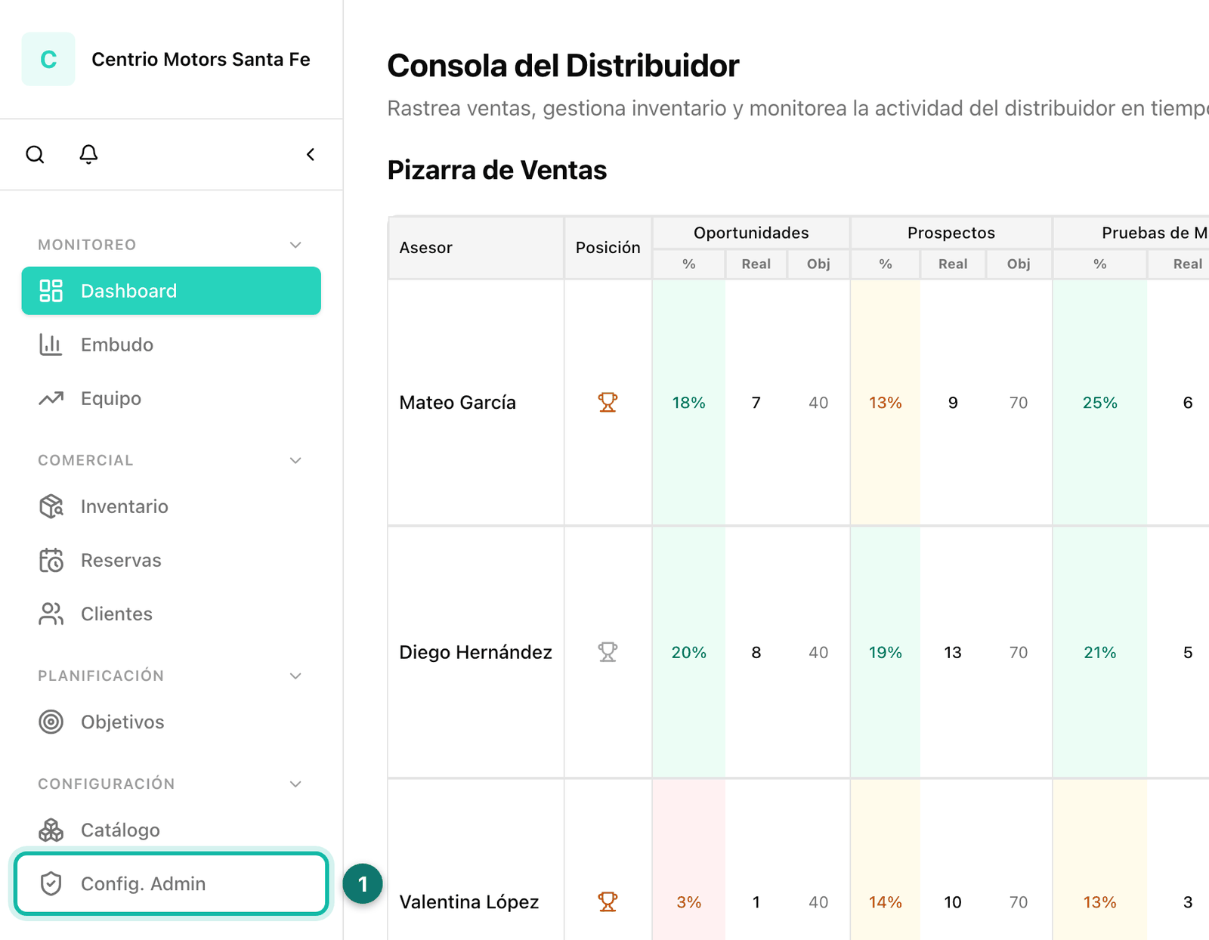Click the Config. Admin shield icon
The image size is (1209, 940).
[x=51, y=883]
